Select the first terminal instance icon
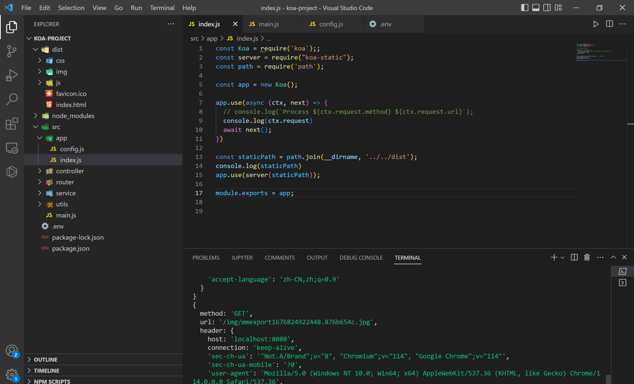 (622, 271)
